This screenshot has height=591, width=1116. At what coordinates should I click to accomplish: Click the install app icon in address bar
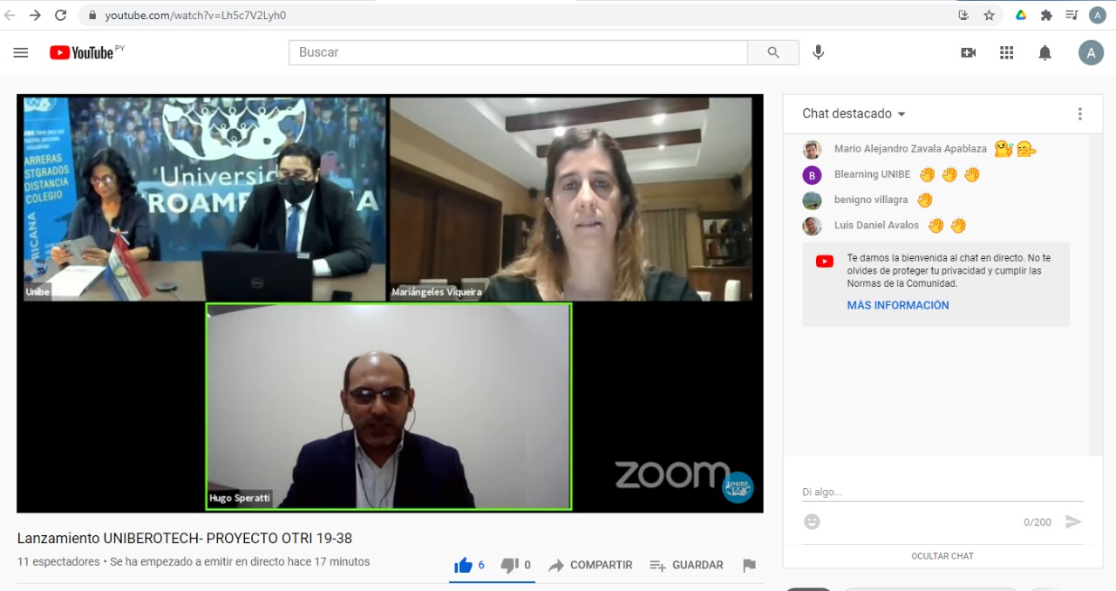(963, 15)
